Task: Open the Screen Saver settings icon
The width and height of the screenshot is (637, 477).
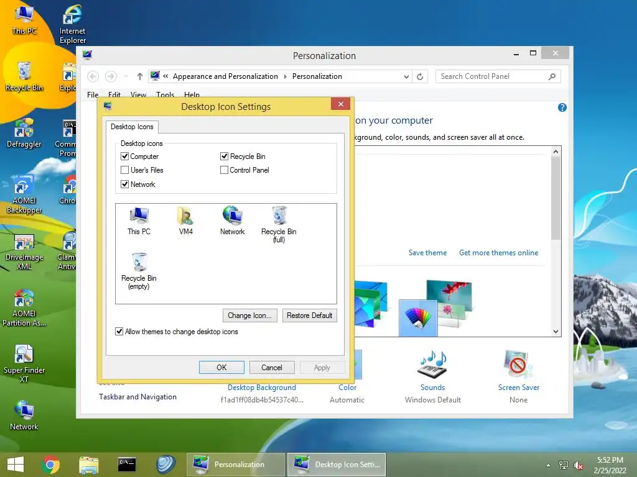Action: click(x=518, y=365)
